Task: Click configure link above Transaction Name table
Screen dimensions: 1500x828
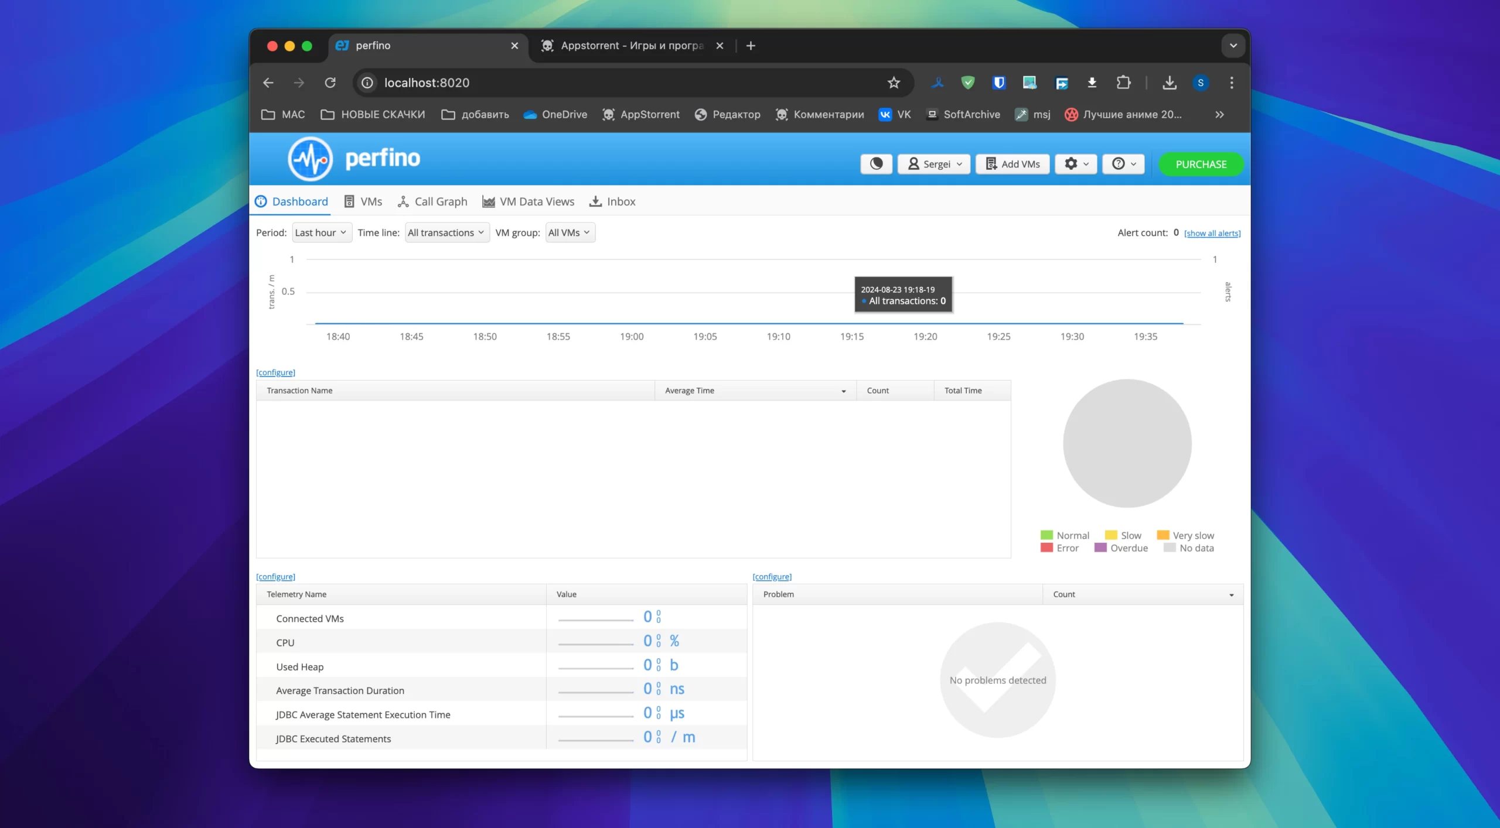Action: click(x=275, y=372)
